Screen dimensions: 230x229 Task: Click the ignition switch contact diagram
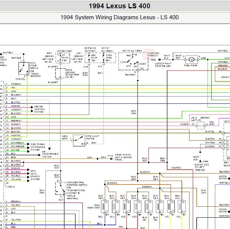pyautogui.click(x=133, y=61)
